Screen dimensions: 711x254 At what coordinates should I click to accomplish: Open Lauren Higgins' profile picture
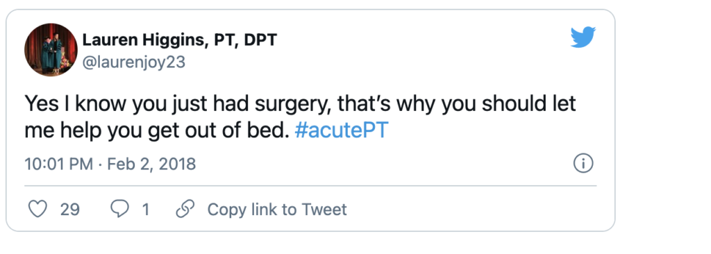tap(51, 50)
